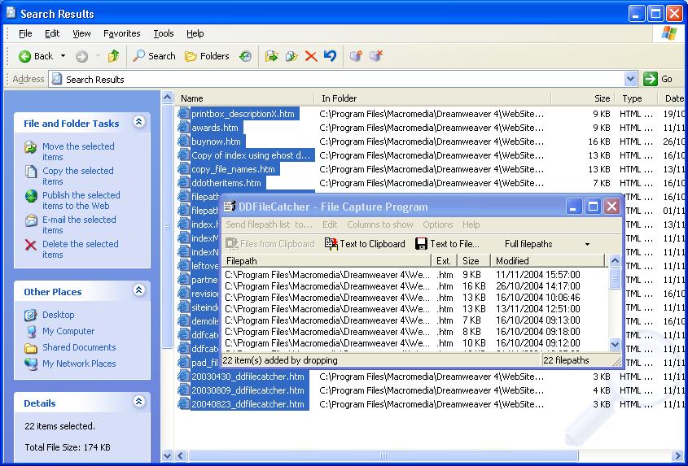Click the History clock icon in toolbar

click(245, 56)
